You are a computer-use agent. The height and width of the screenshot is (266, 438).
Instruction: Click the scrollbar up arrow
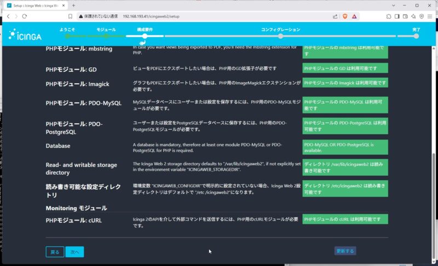pyautogui.click(x=434, y=48)
